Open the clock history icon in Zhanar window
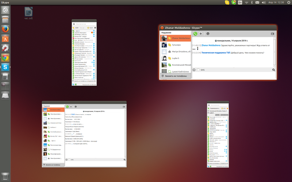This screenshot has height=182, width=292. [x=208, y=33]
